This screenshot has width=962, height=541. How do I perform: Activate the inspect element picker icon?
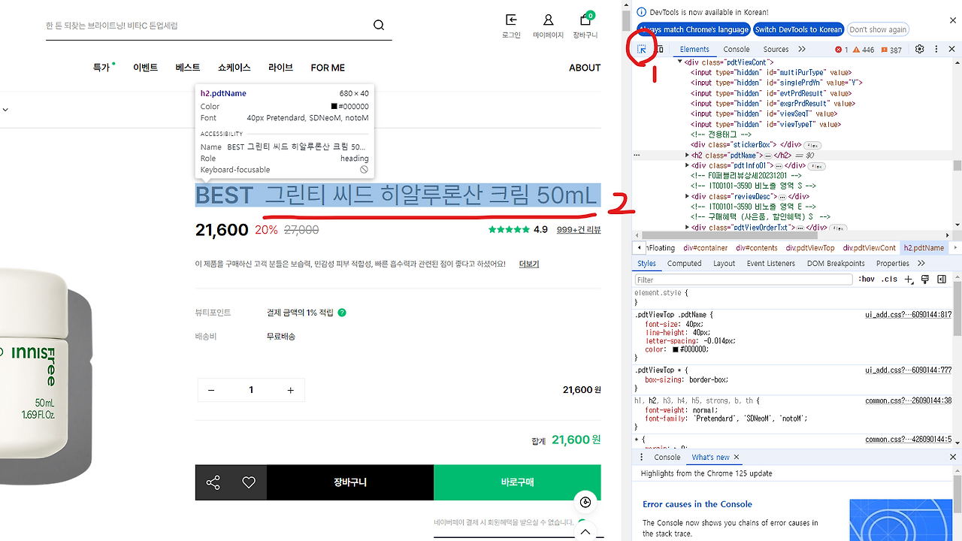pyautogui.click(x=640, y=49)
